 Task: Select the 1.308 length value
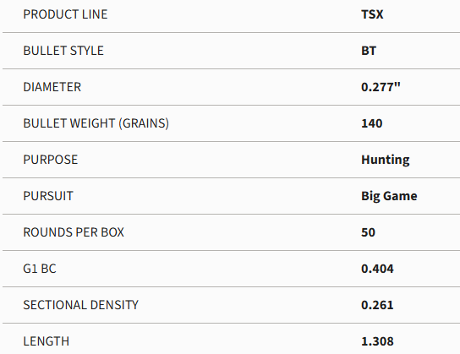[x=377, y=341]
